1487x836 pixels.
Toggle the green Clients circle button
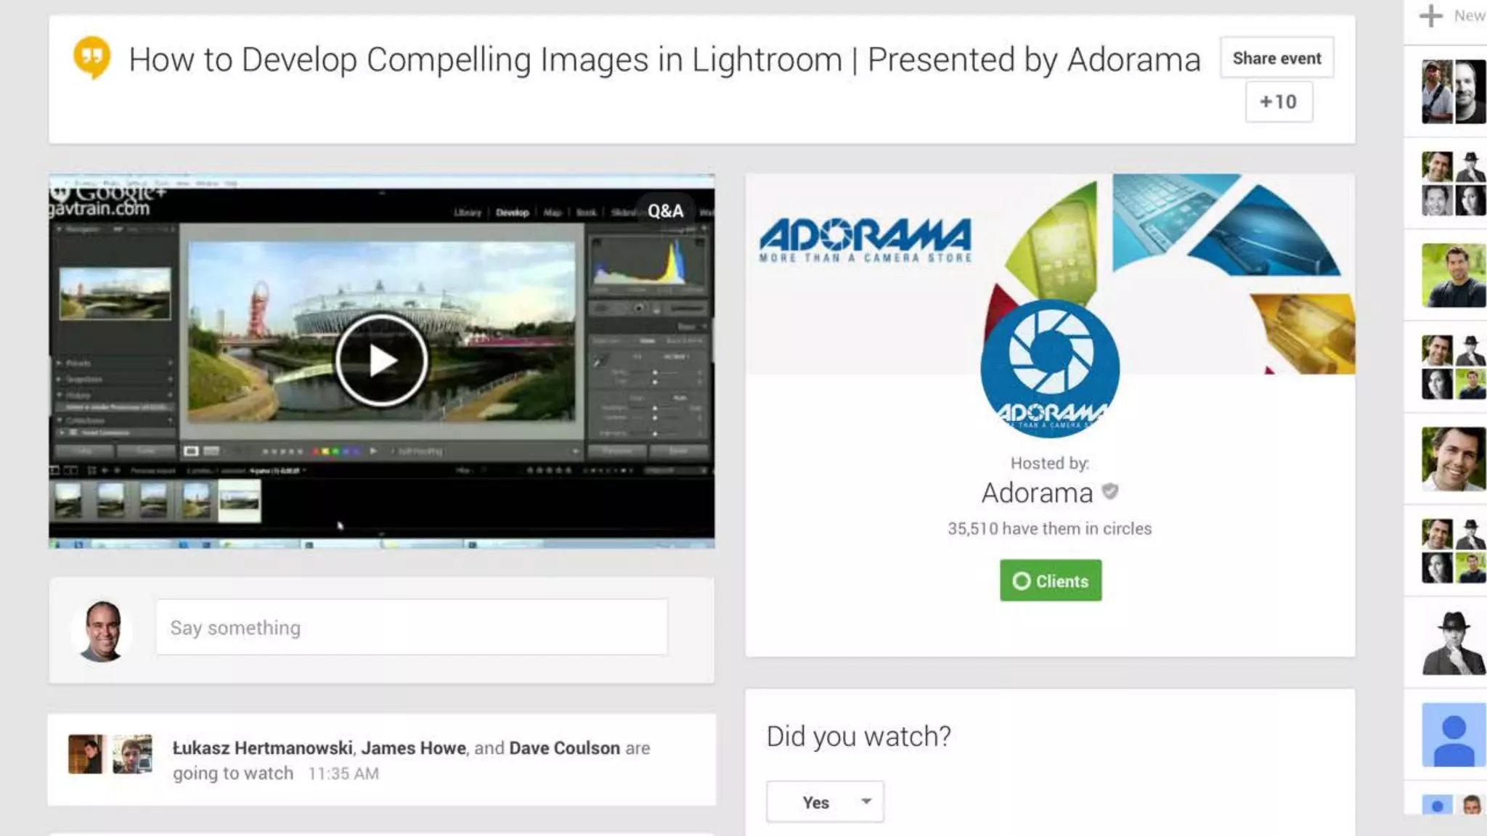[1050, 581]
